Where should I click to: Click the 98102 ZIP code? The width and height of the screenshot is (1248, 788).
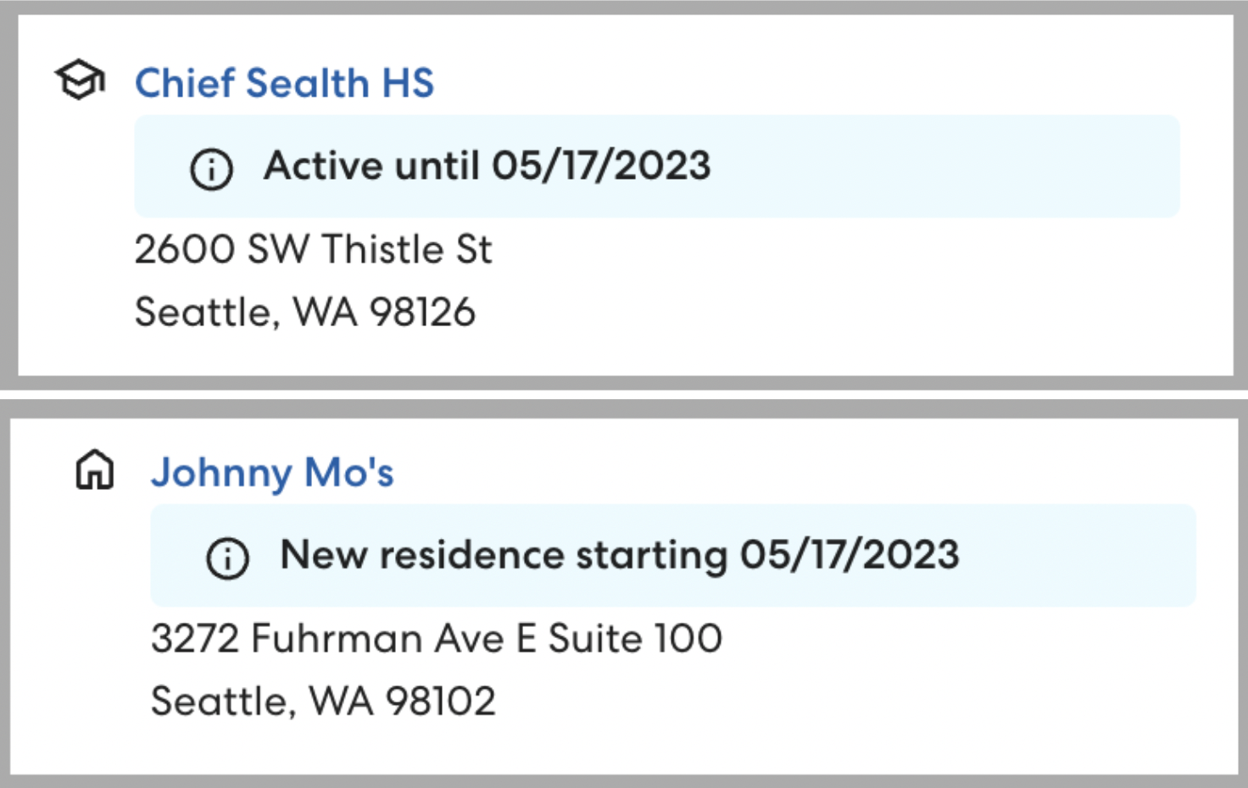(x=440, y=702)
